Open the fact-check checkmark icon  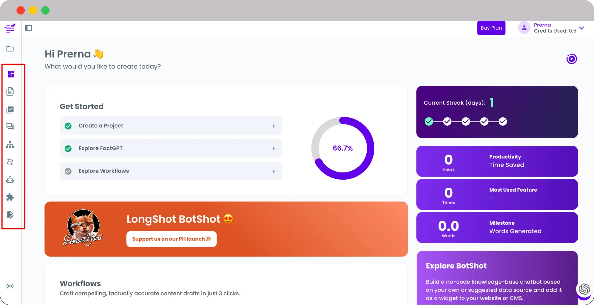click(10, 110)
